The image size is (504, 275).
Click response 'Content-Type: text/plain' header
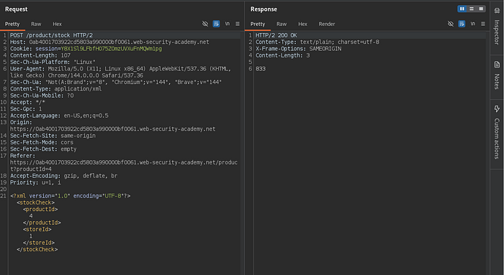(x=318, y=42)
